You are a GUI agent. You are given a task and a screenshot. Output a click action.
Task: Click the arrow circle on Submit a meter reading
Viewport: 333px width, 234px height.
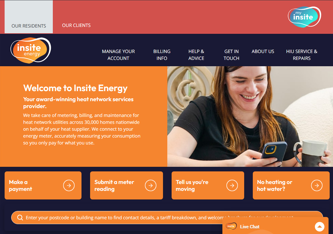click(151, 186)
